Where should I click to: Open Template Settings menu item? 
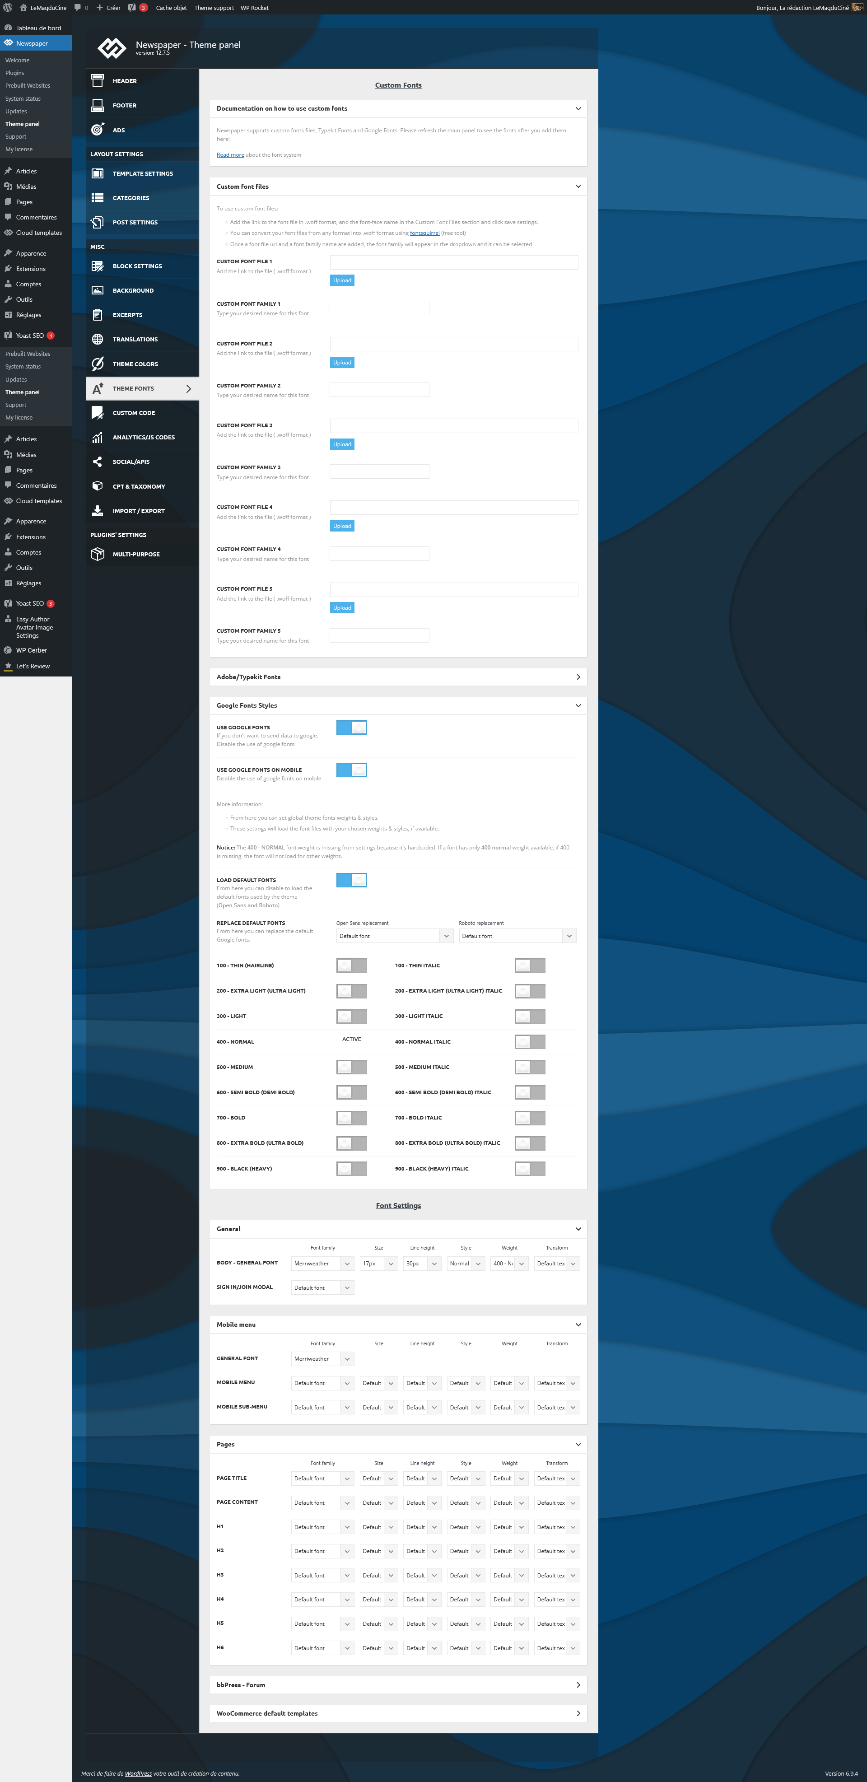143,173
